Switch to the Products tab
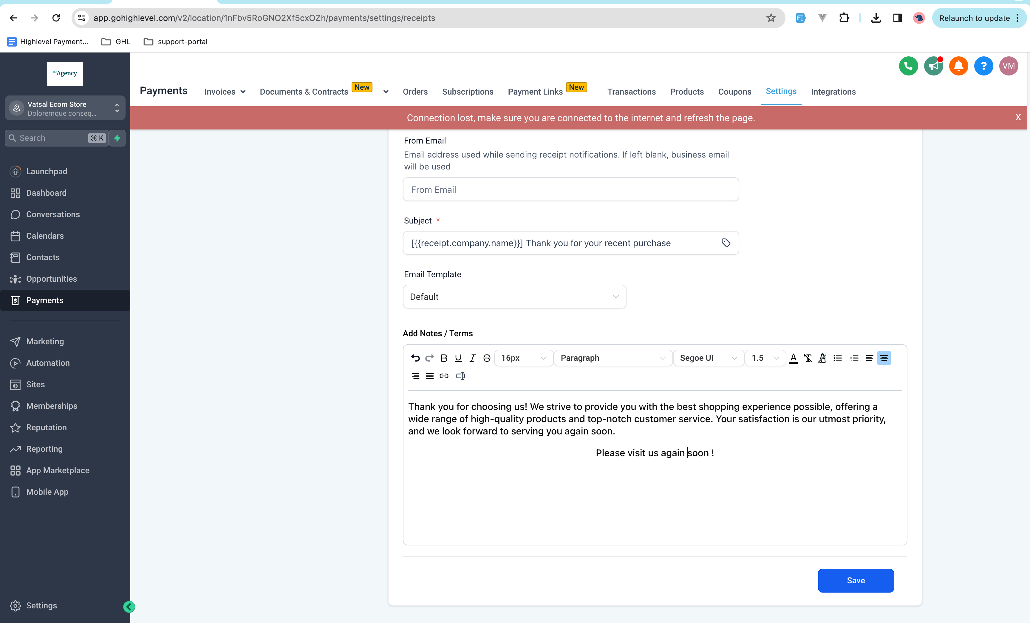 (687, 92)
